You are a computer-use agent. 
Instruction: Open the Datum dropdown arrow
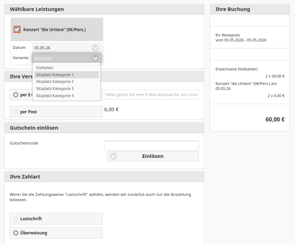tap(95, 47)
